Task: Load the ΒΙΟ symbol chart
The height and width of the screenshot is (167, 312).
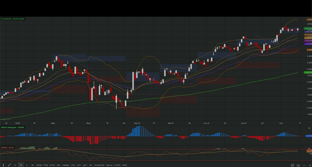Action: (59, 165)
